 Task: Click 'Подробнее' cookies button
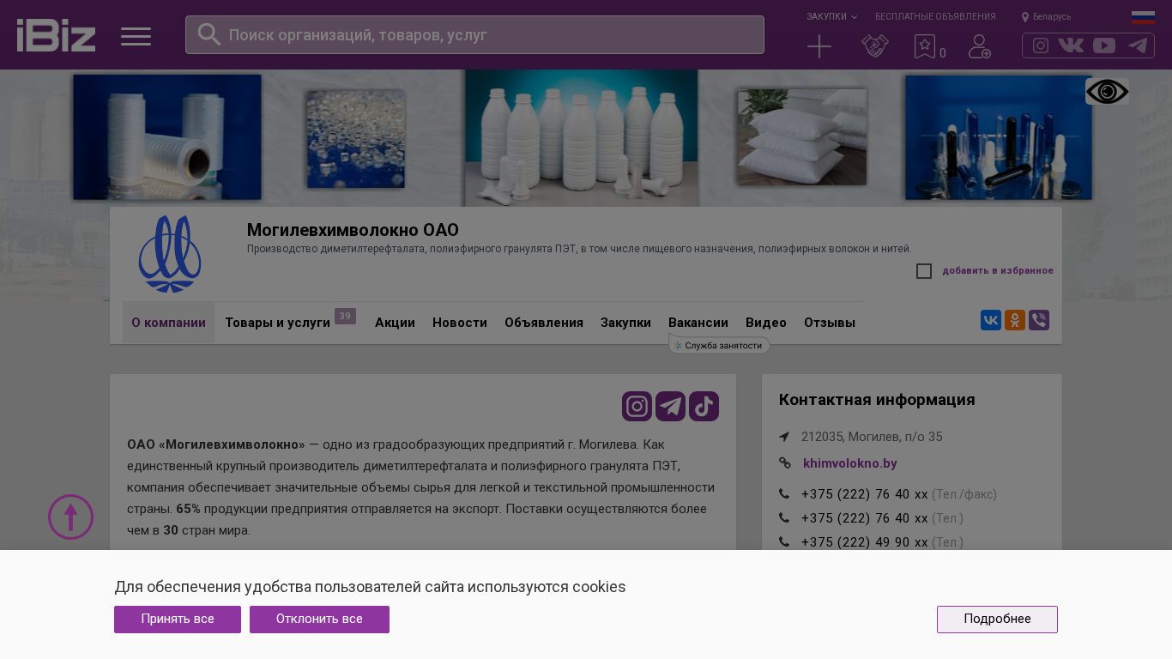[997, 620]
